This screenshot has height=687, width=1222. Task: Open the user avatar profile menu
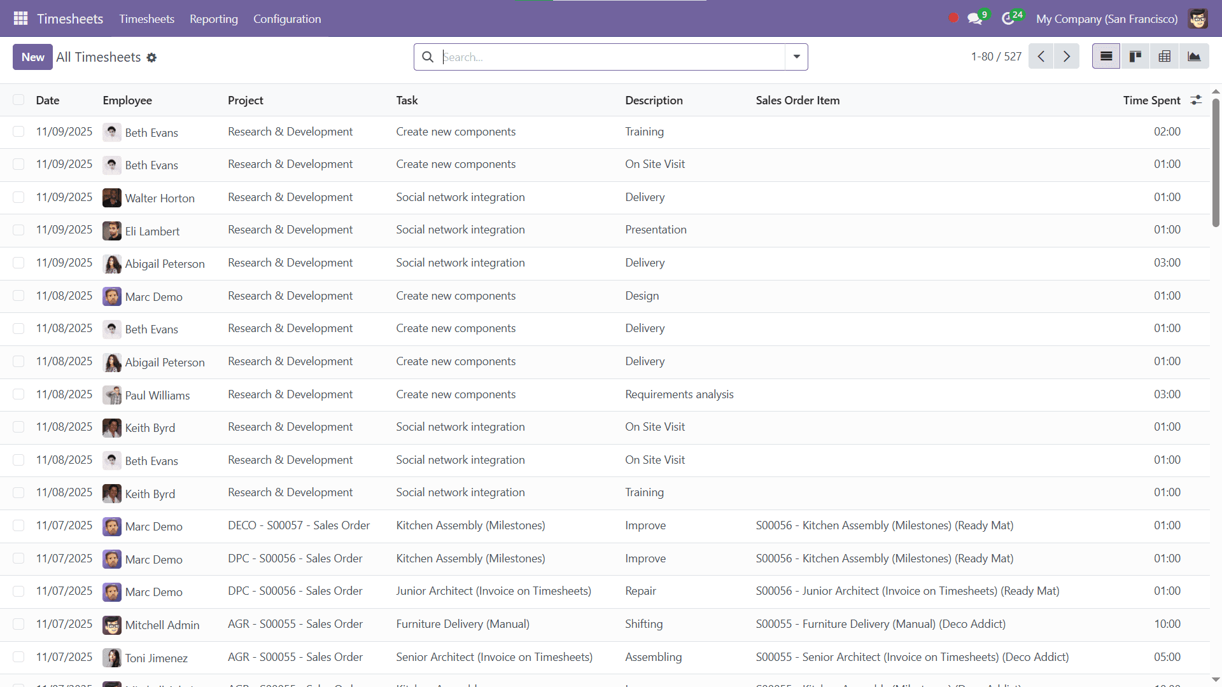coord(1198,18)
